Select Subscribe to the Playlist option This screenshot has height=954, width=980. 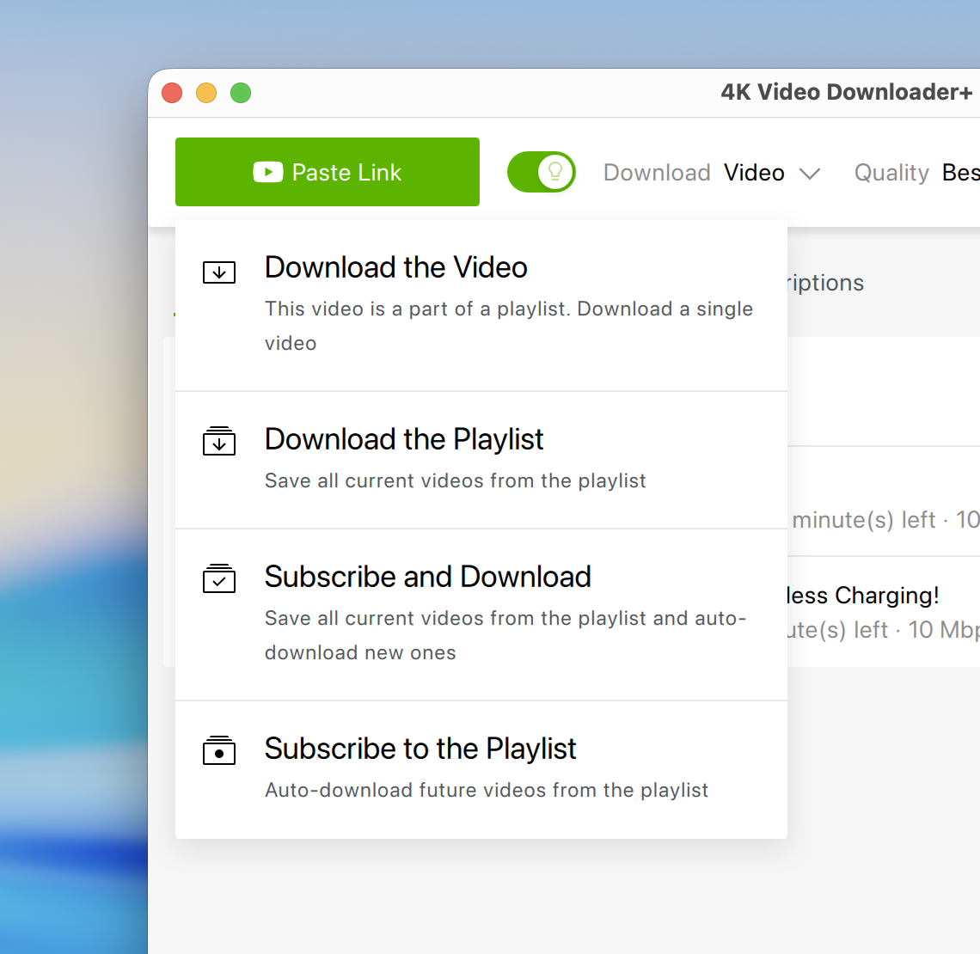(x=481, y=770)
